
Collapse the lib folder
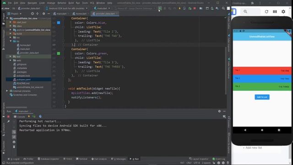coord(11,41)
